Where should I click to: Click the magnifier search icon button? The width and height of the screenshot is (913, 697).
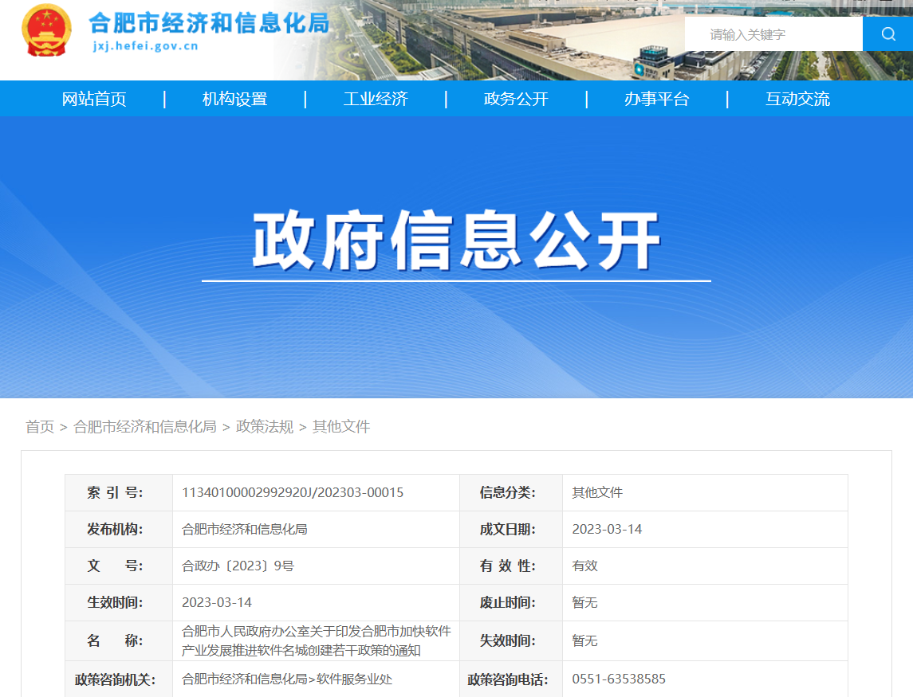click(x=887, y=34)
